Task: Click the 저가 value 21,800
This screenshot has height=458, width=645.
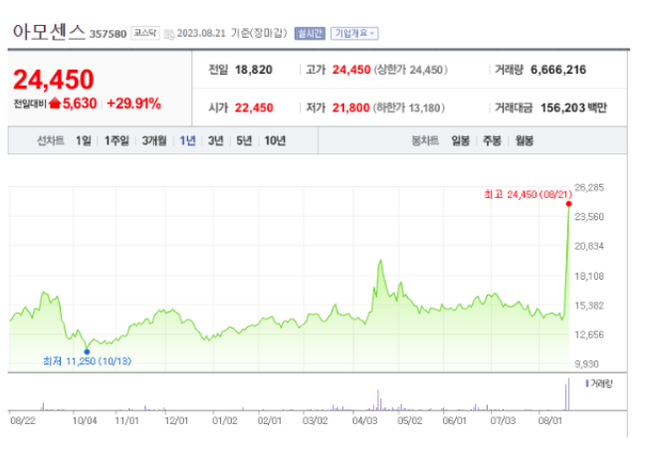Action: 351,108
